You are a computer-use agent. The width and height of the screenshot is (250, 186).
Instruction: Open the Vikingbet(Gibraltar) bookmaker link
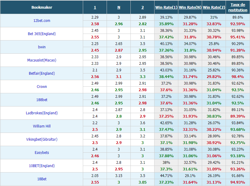coord(42,139)
